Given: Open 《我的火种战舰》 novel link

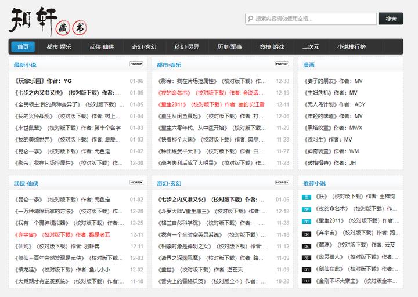Looking at the screenshot, I should (68, 116).
